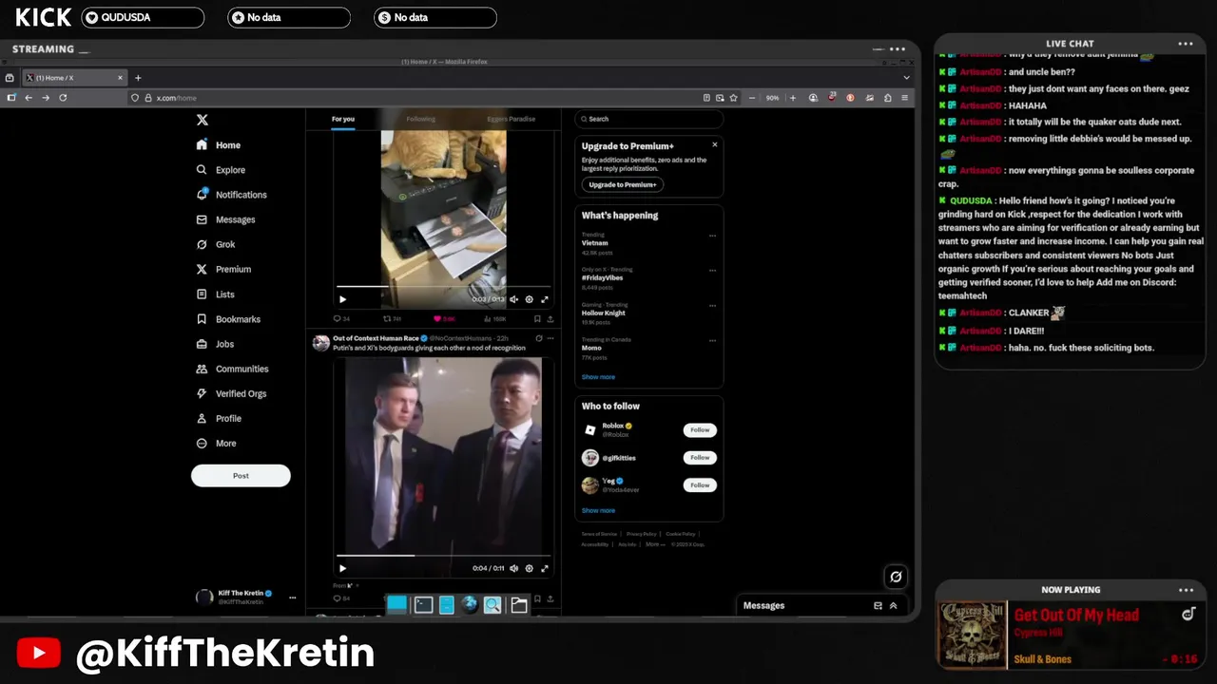Expand the Messages drawer
The width and height of the screenshot is (1217, 684).
tap(893, 605)
